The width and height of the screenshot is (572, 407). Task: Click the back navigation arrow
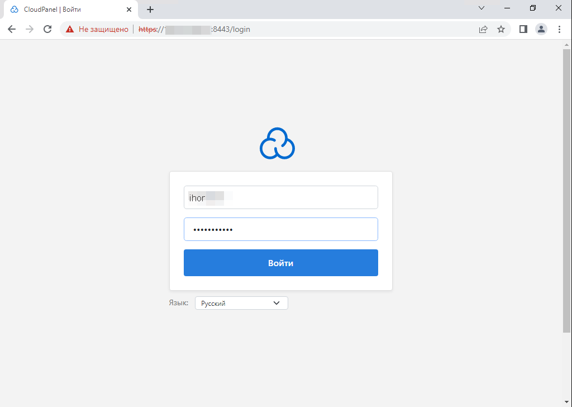(12, 29)
